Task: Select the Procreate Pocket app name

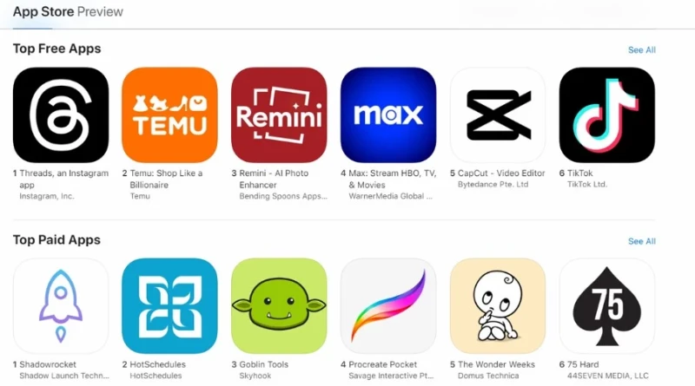Action: click(382, 364)
